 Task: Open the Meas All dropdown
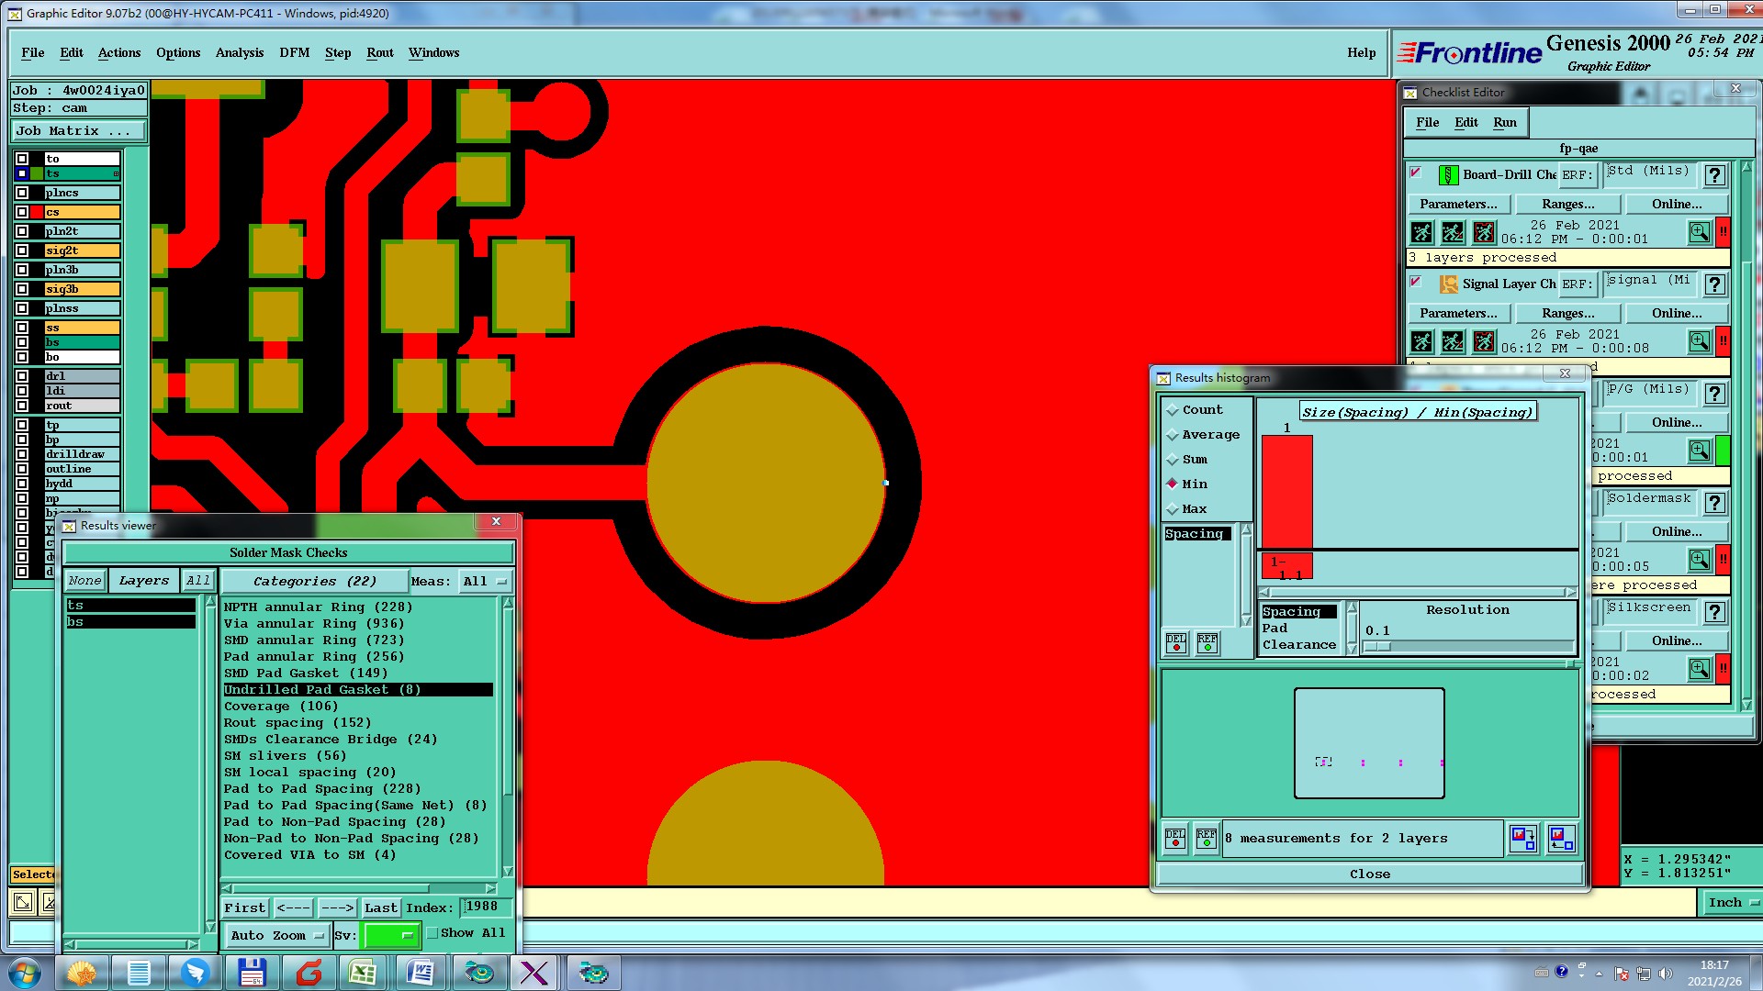pos(485,581)
